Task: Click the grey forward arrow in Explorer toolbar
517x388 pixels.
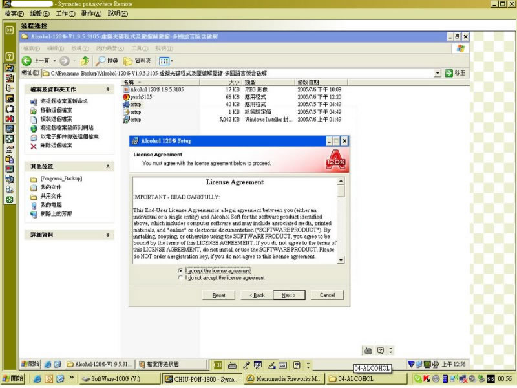Action: [65, 61]
